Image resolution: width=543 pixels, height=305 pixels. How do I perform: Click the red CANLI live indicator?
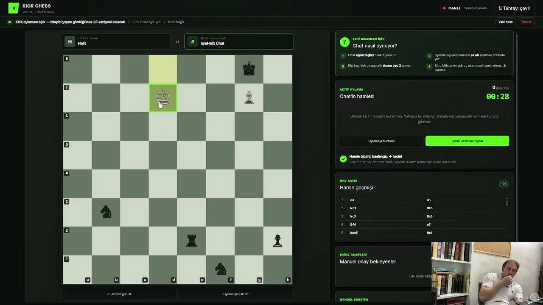click(x=451, y=8)
